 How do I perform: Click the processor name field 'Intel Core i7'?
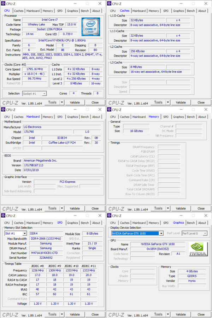(x=50, y=20)
